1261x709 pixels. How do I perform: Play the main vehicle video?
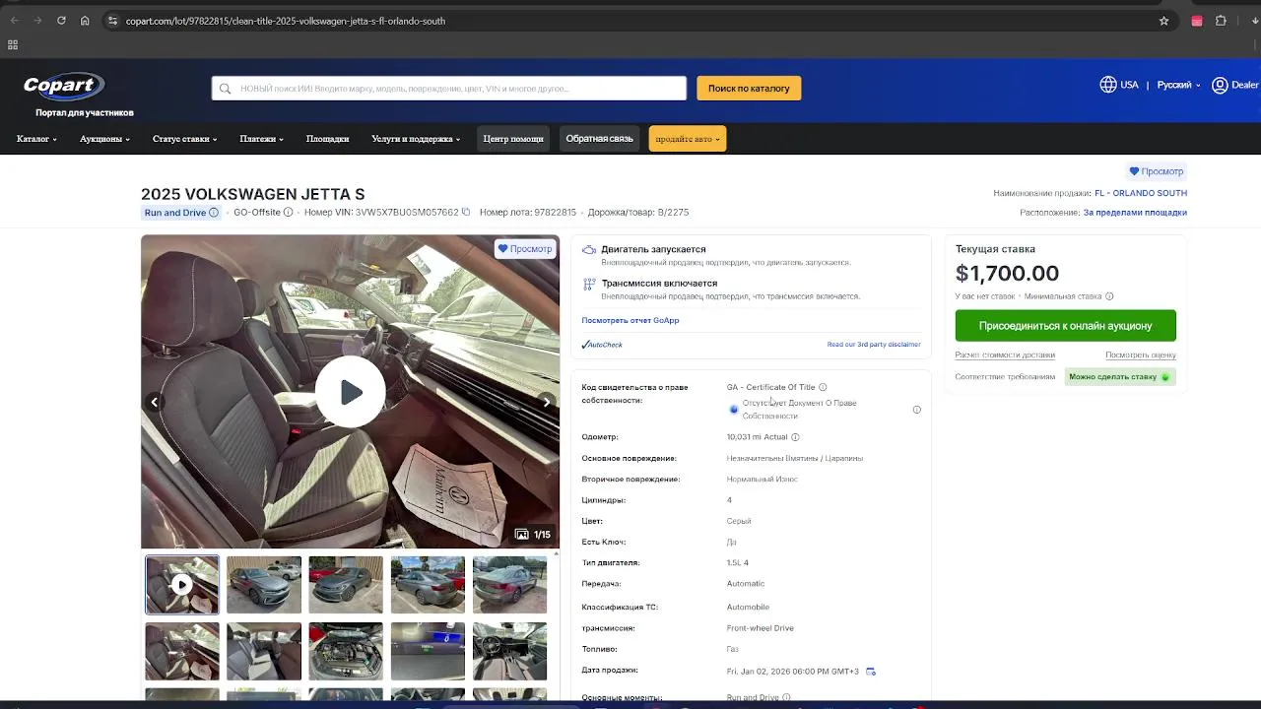click(x=351, y=392)
